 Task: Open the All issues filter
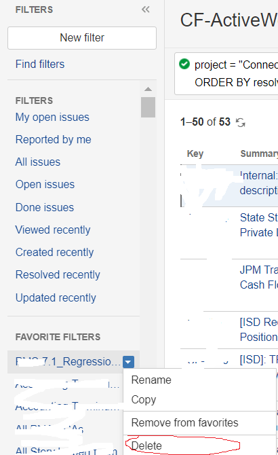38,162
